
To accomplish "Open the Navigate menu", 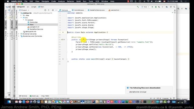I will point(45,1).
